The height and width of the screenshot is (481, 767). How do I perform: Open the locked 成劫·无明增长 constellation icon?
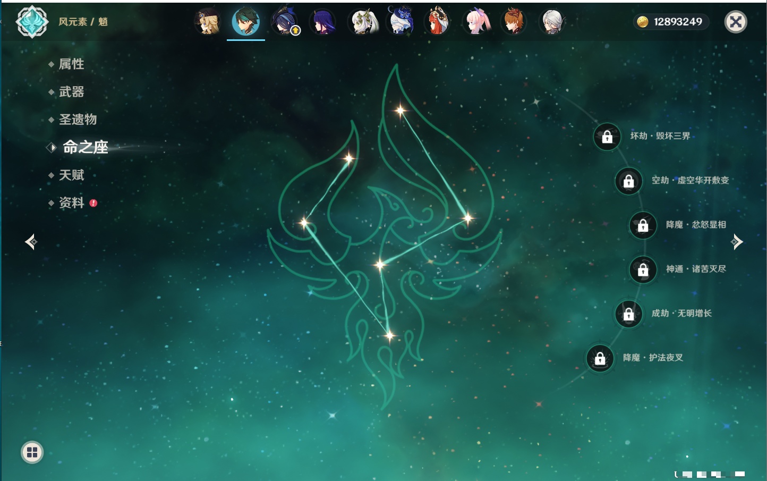click(628, 314)
